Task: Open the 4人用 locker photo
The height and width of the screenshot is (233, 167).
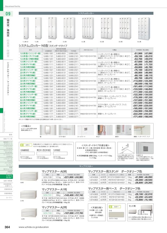Action: click(x=88, y=28)
